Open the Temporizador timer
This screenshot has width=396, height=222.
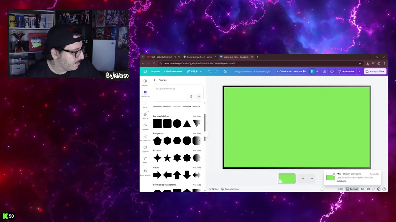[x=230, y=189]
